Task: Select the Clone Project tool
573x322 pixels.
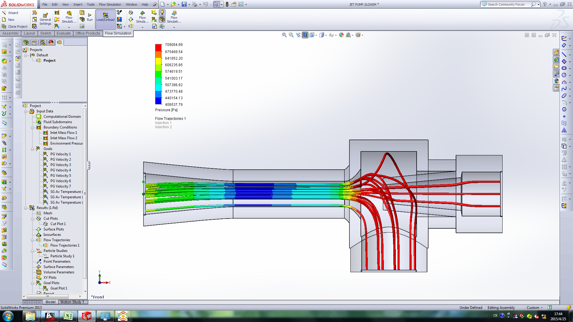Action: click(x=15, y=27)
